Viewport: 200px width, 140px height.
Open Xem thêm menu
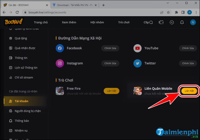(69, 22)
